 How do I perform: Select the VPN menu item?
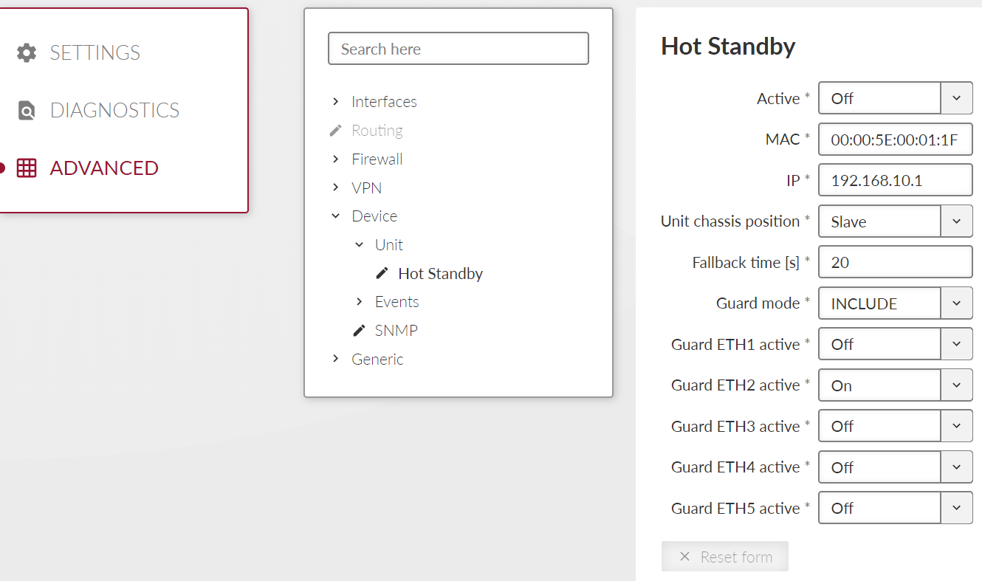(x=366, y=188)
